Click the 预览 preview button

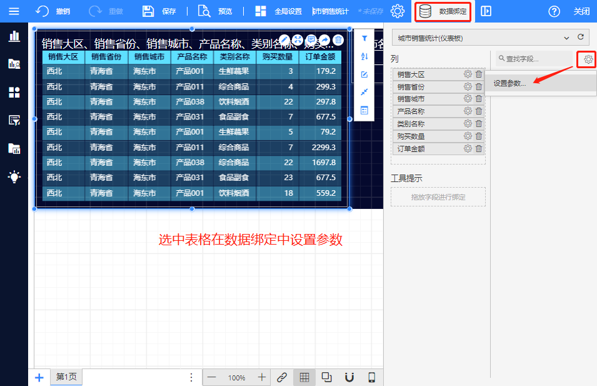[x=216, y=11]
